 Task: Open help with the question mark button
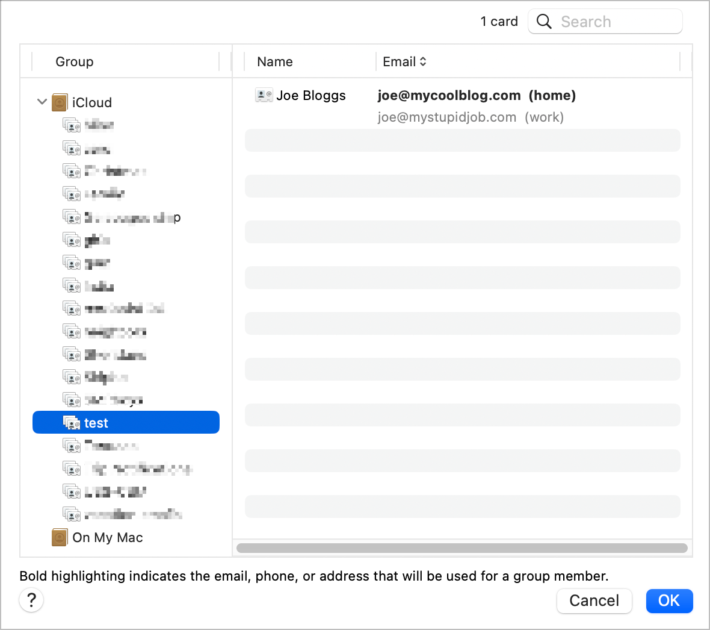pyautogui.click(x=31, y=600)
